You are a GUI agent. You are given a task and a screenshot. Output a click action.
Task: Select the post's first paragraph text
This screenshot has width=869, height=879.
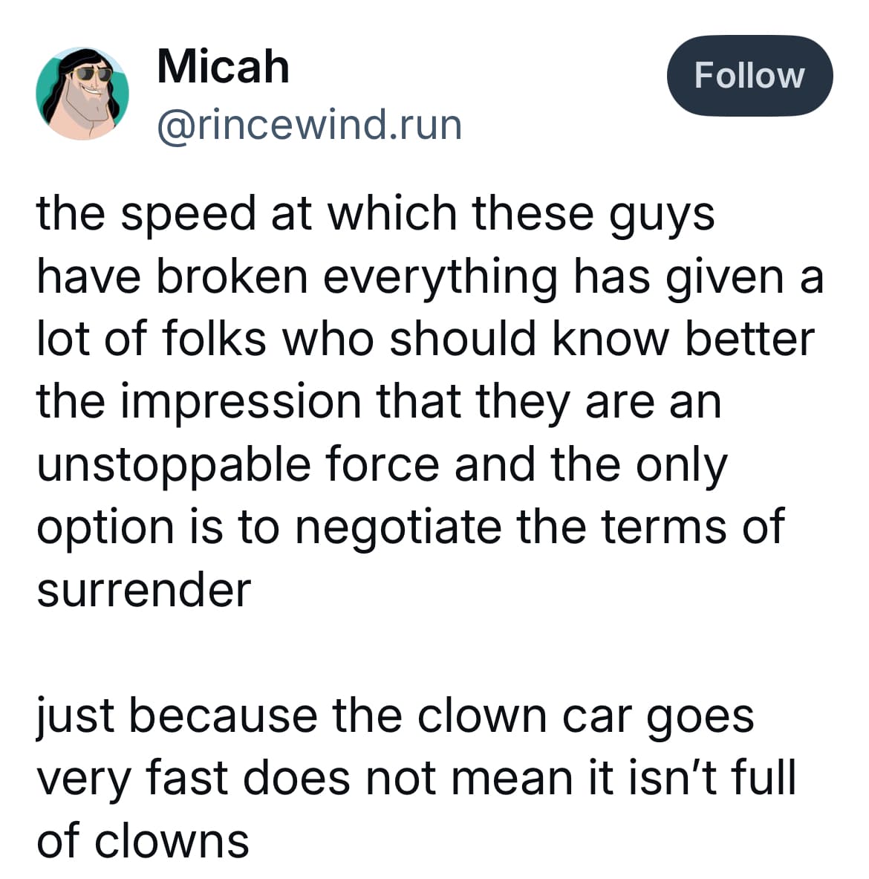click(429, 401)
